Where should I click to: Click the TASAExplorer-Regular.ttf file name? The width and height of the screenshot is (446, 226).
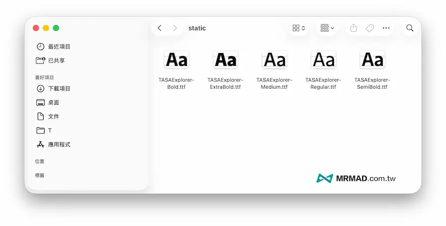coord(323,83)
